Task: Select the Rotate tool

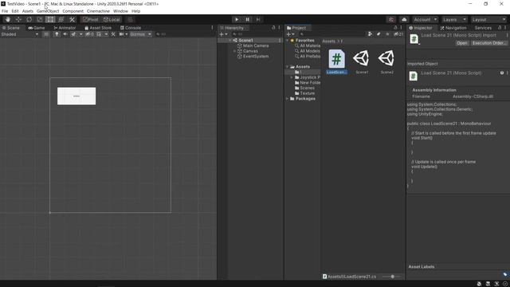Action: [29, 19]
